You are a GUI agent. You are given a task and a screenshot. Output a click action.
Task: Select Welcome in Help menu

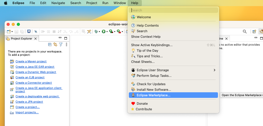173,17
